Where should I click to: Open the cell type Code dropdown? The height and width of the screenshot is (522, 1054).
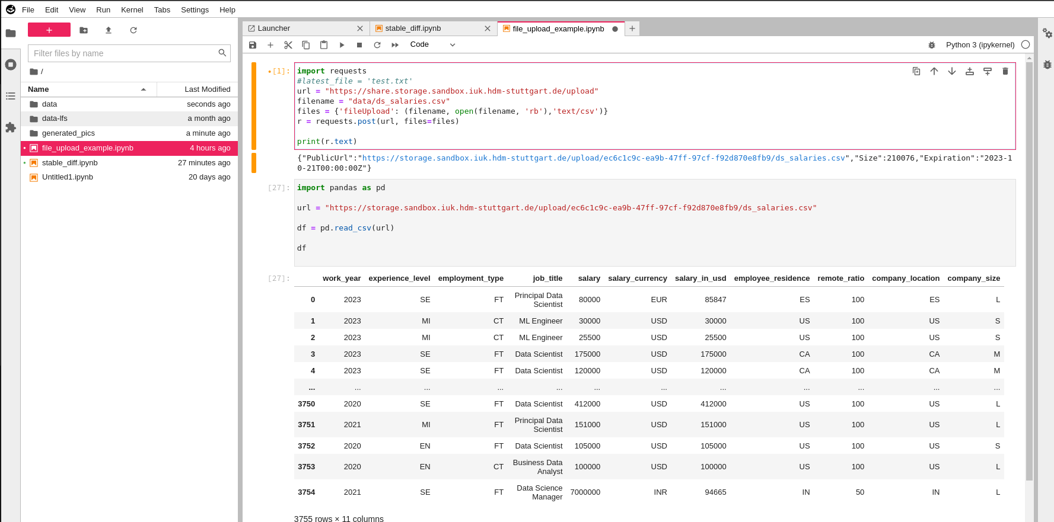432,45
